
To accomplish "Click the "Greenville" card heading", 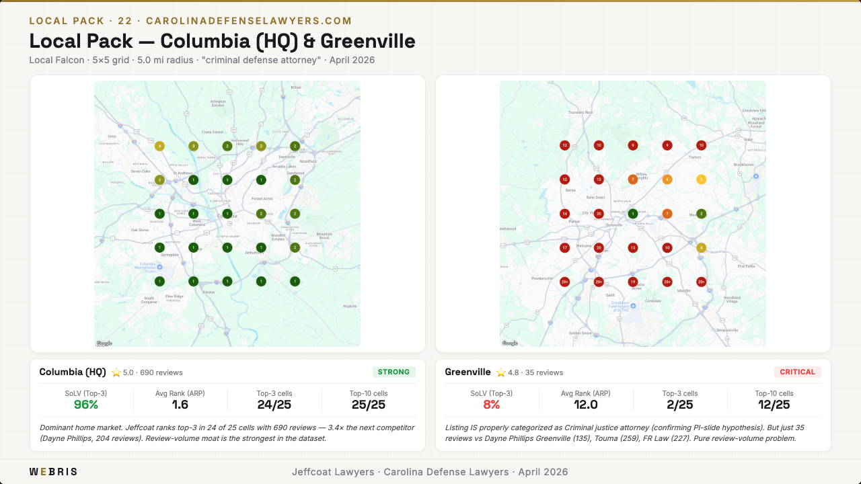I will (468, 372).
